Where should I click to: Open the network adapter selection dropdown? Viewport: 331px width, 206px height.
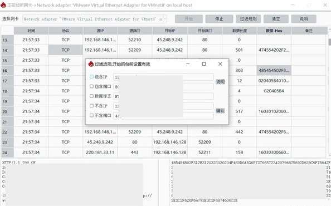tap(95, 19)
